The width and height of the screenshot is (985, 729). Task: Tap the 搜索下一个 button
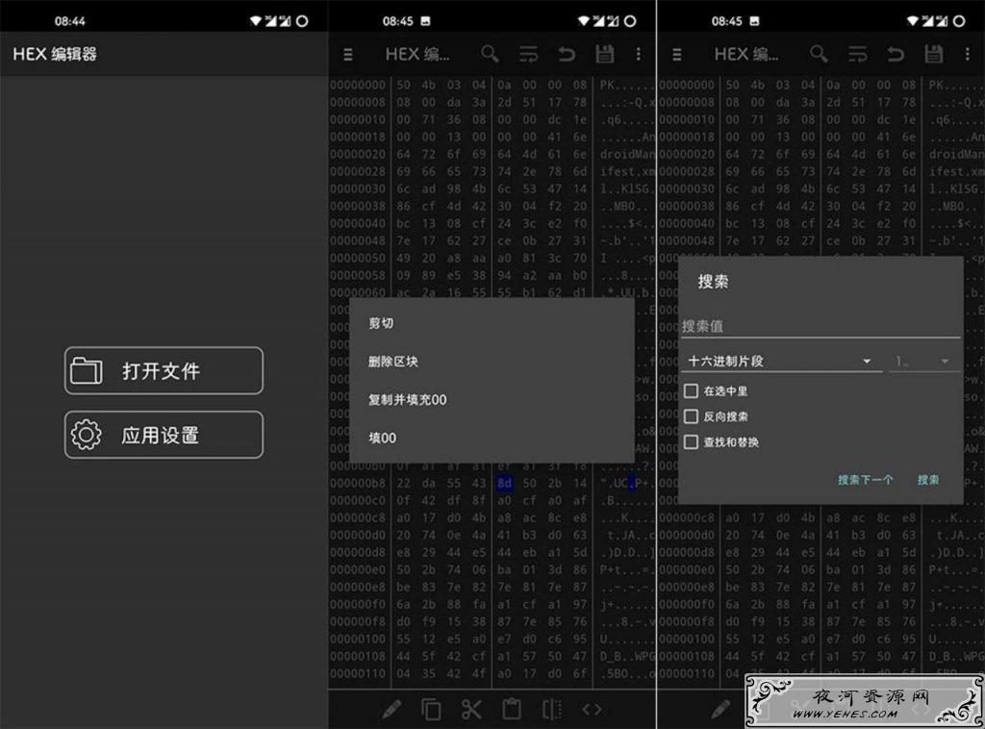click(x=866, y=480)
